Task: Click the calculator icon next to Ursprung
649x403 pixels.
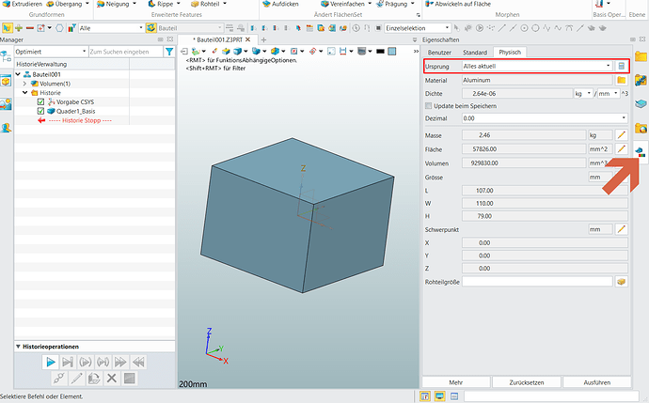Action: click(x=621, y=66)
